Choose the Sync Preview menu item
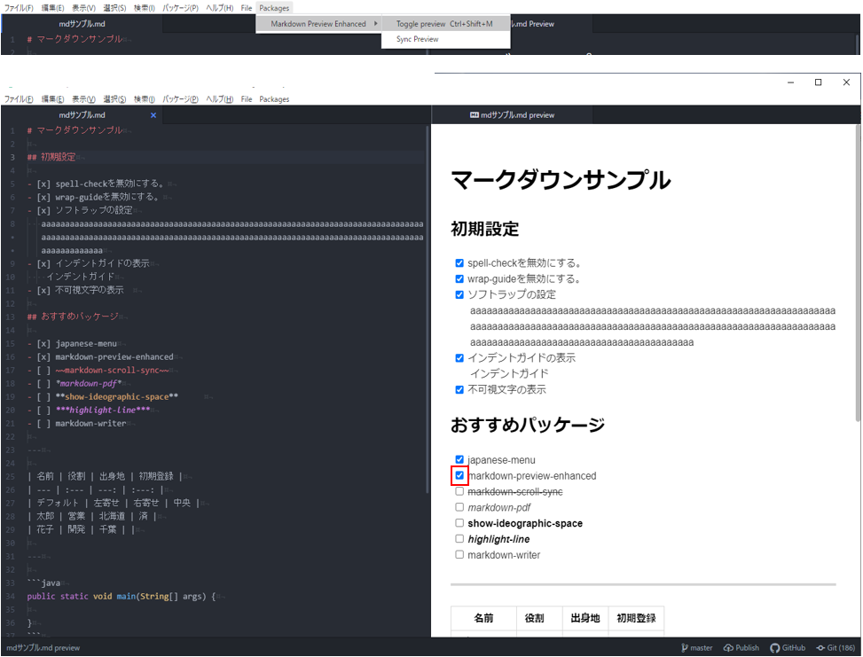 tap(417, 39)
